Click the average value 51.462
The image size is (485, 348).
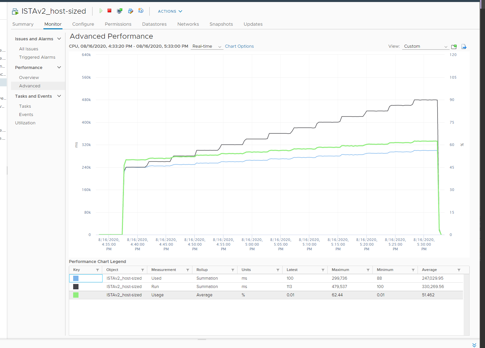428,295
